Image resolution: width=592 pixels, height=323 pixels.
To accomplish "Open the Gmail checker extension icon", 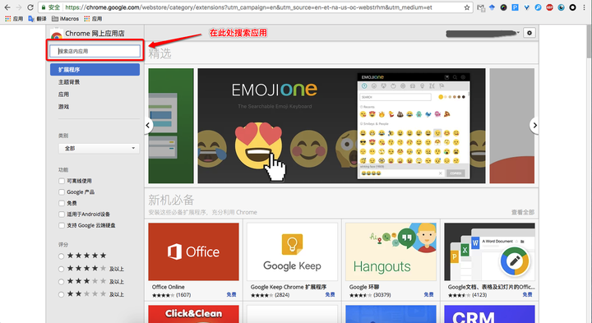I will tap(481, 7).
